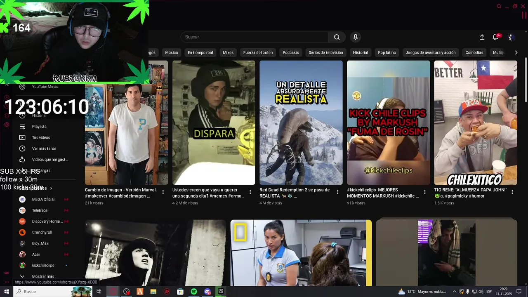Open options menu for Cambio de imagen short
Image resolution: width=528 pixels, height=297 pixels.
[x=163, y=192]
